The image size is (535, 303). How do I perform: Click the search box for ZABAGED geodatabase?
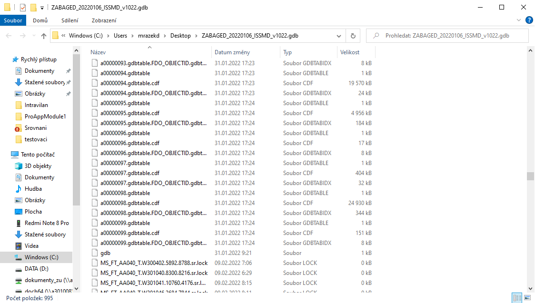pyautogui.click(x=447, y=36)
